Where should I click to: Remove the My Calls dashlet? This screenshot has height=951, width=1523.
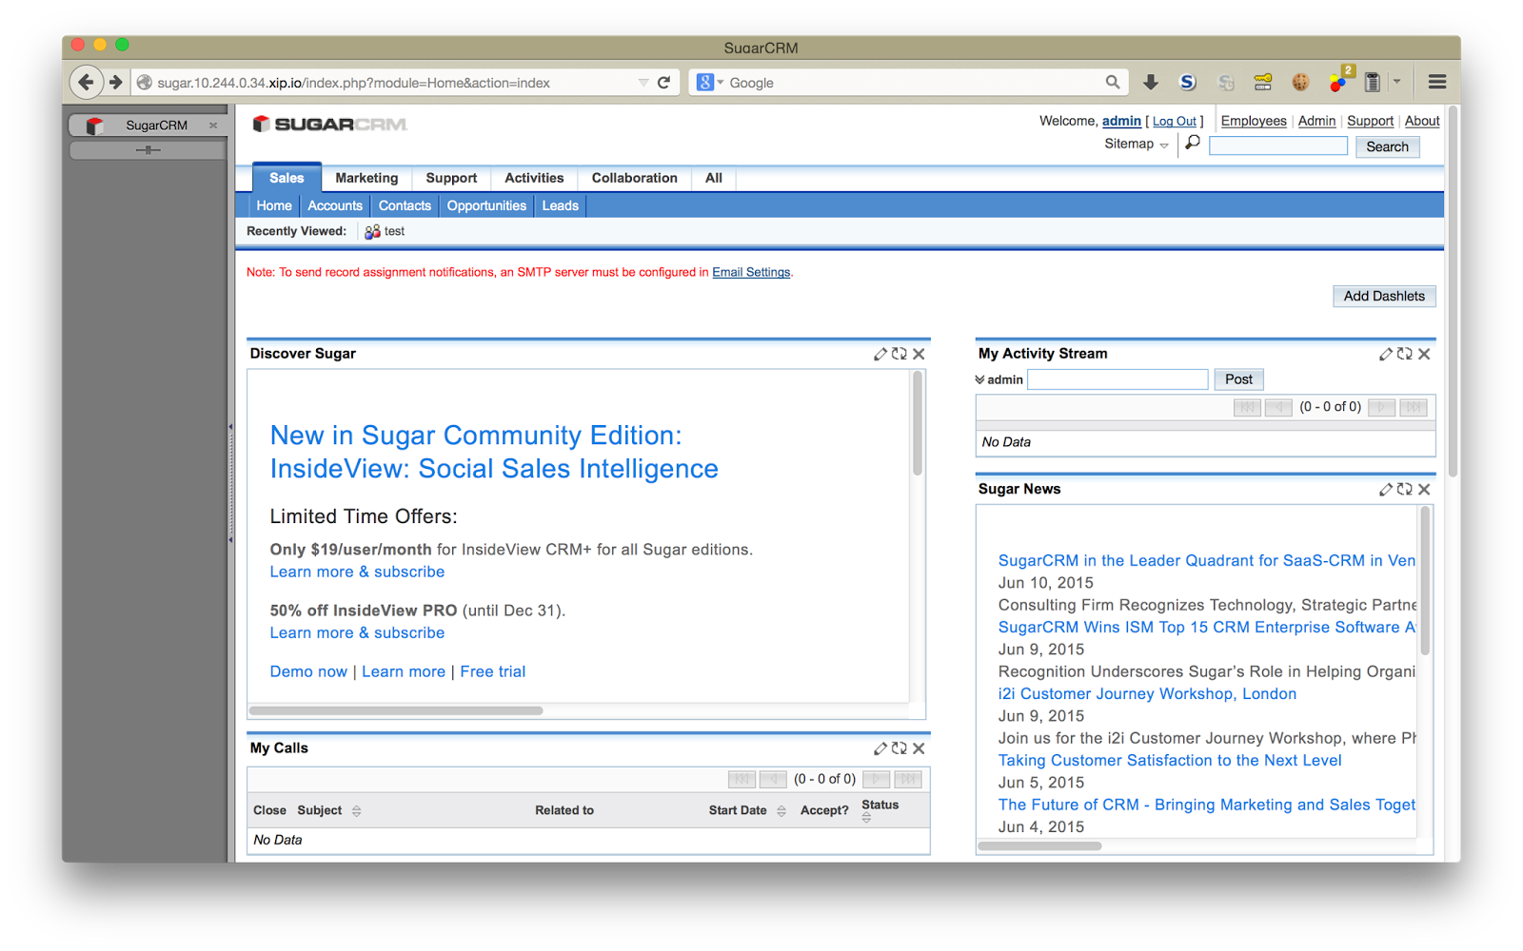coord(919,748)
